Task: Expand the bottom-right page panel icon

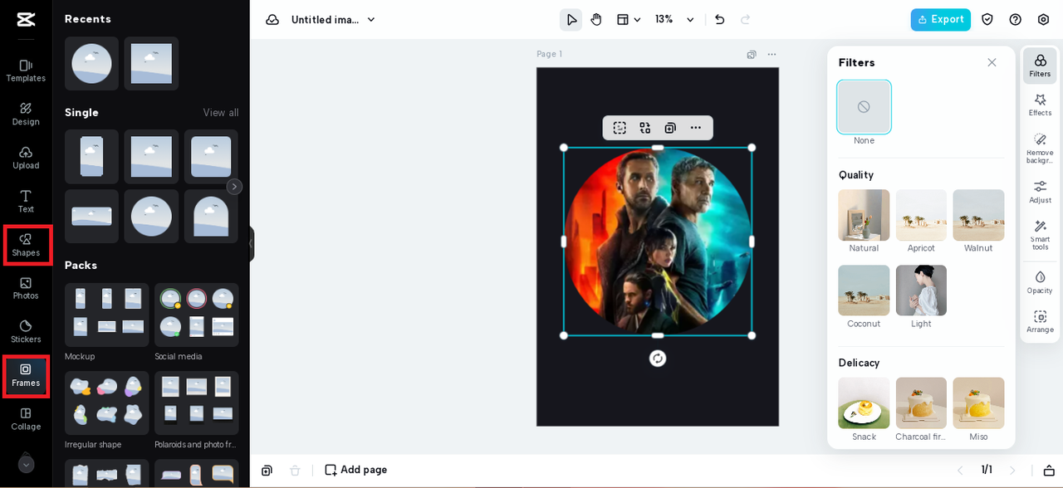Action: coord(1049,471)
